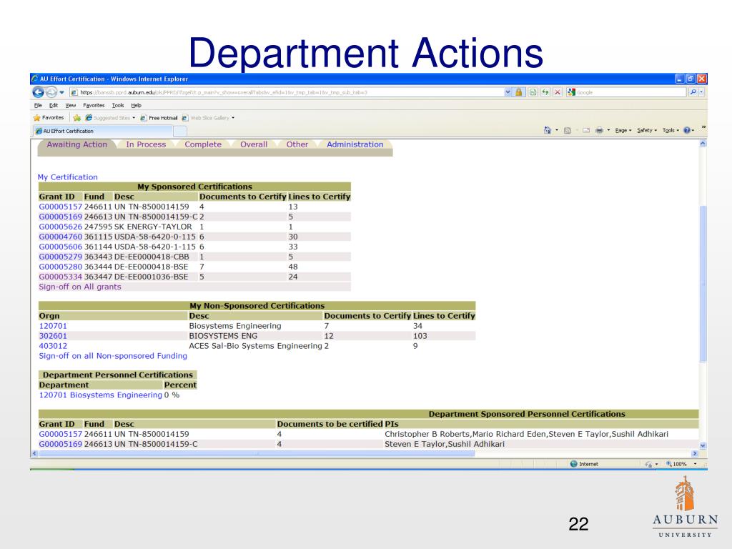Click Sign-off on All grants link

pyautogui.click(x=80, y=287)
